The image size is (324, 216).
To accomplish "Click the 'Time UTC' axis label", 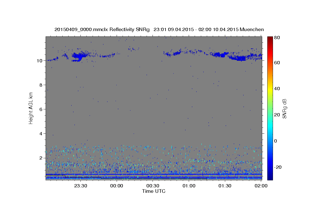I will (154, 191).
